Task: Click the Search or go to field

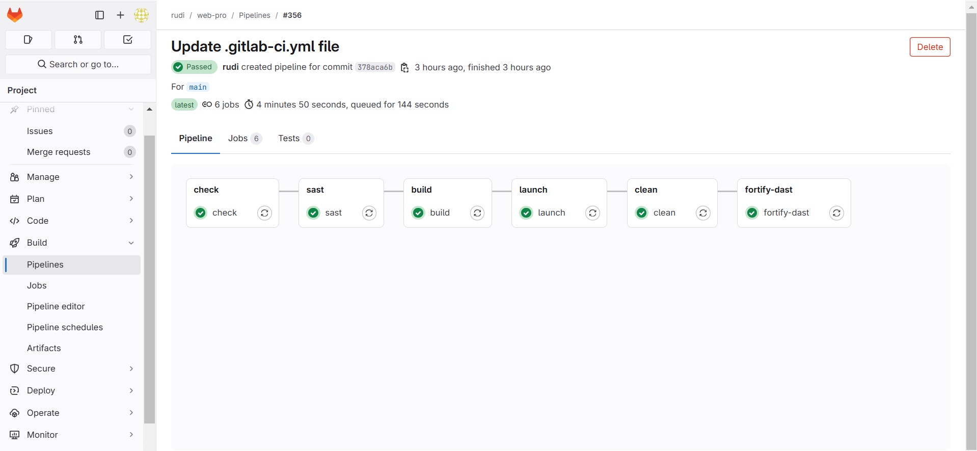Action: tap(78, 64)
